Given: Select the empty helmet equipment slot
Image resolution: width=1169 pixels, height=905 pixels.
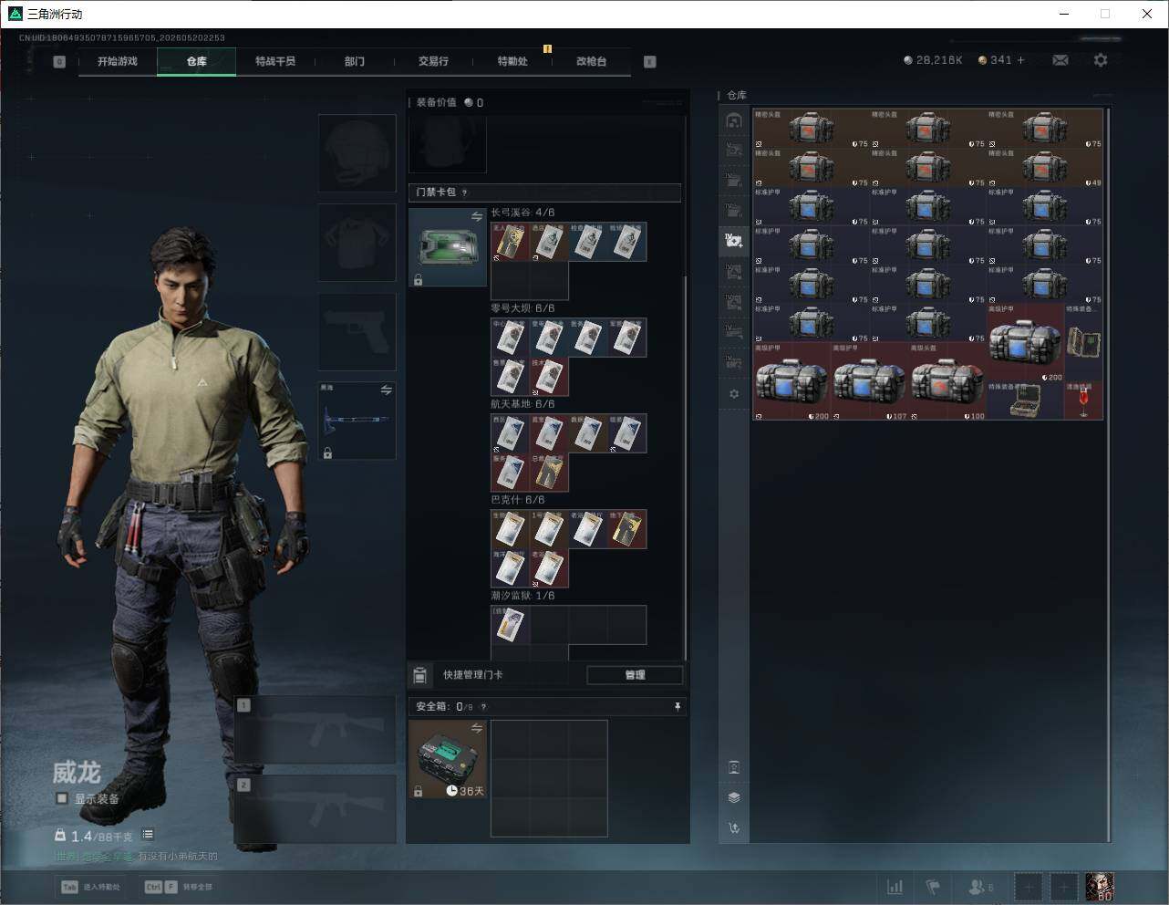Looking at the screenshot, I should 357,153.
